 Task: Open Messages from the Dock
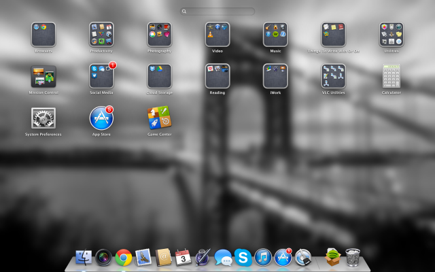click(x=224, y=258)
